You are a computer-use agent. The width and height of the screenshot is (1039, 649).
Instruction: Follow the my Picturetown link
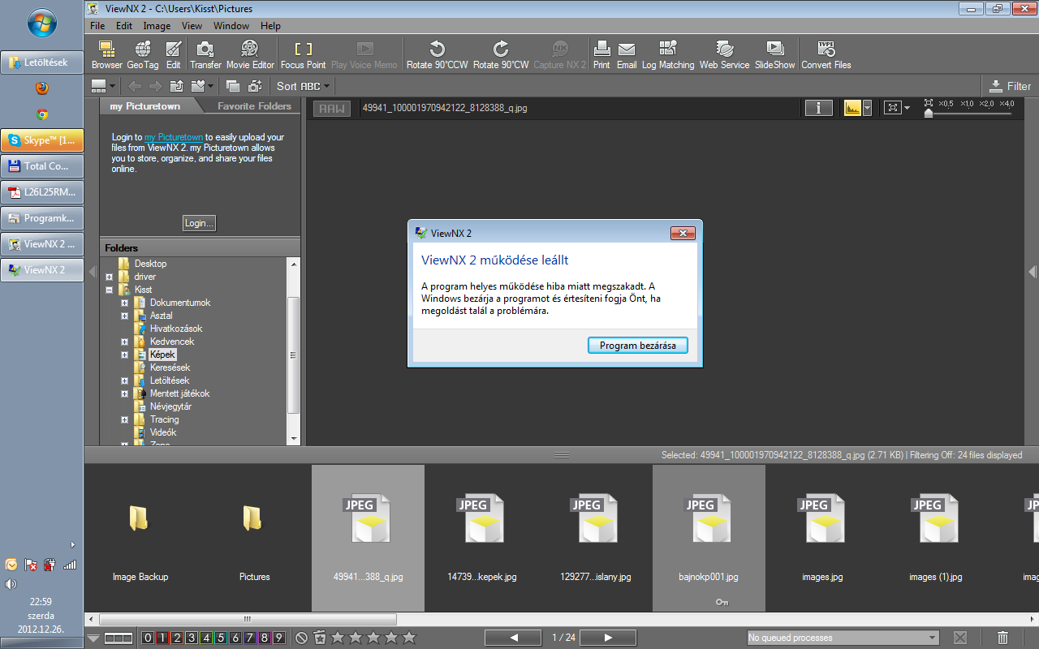(x=174, y=138)
